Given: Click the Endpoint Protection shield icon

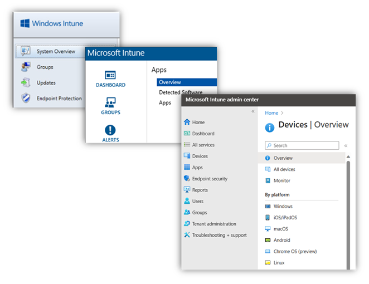Looking at the screenshot, I should coord(26,98).
